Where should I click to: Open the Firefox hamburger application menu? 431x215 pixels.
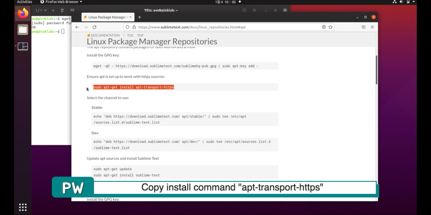[x=372, y=27]
